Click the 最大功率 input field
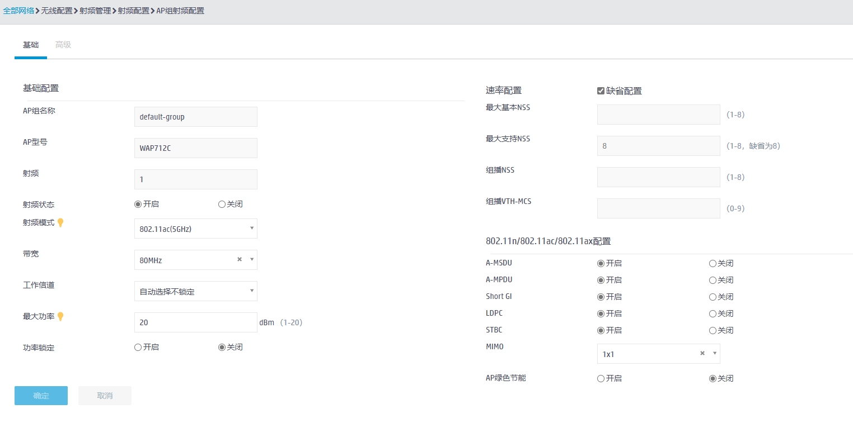853x423 pixels. tap(195, 322)
